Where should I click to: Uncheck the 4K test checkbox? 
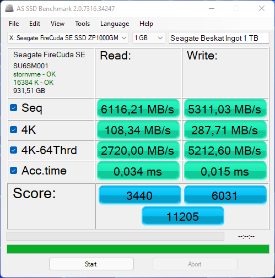[14, 130]
